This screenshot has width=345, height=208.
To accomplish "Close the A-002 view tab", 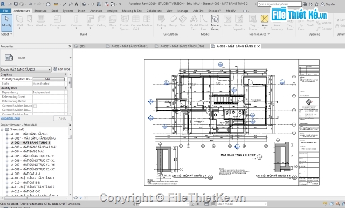I will coord(259,46).
